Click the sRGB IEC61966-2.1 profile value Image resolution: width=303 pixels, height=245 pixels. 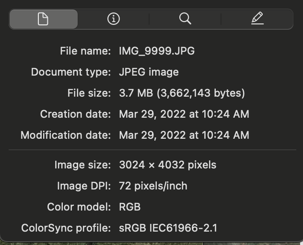pos(168,228)
